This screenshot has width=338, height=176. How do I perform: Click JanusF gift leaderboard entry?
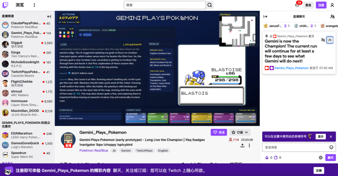tap(276, 26)
